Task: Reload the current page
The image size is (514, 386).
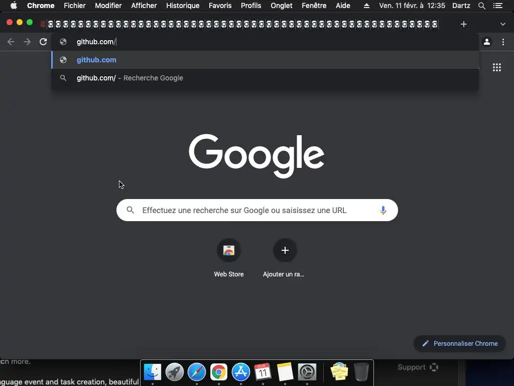Action: coord(43,42)
